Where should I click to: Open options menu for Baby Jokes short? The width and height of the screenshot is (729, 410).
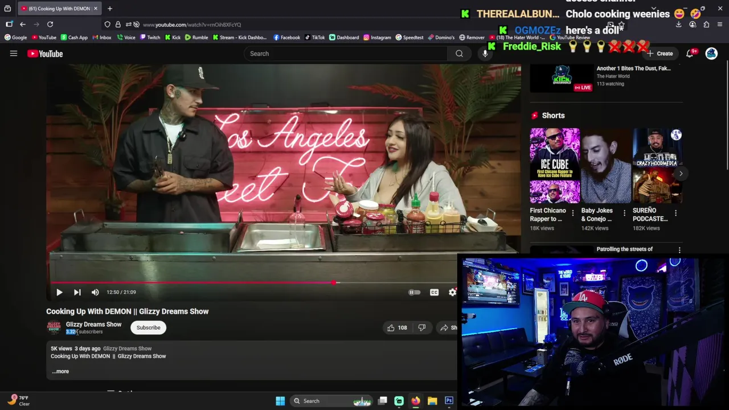tap(624, 213)
